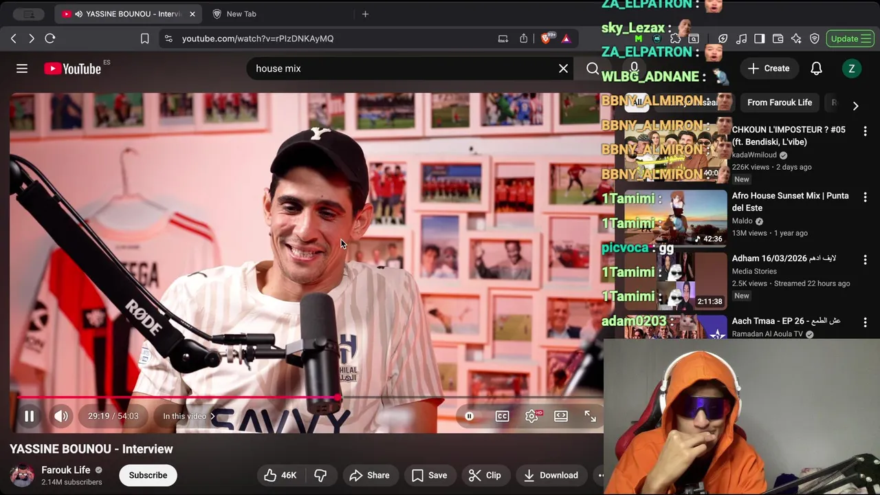Open options for Adham 16/03/2026 video
Screen dimensions: 880x495
865,260
